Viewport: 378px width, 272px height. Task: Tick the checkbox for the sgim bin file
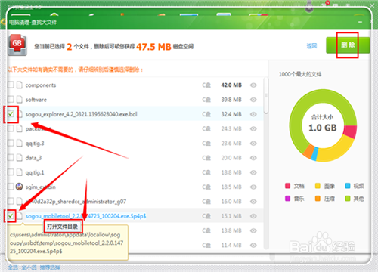pos(11,187)
